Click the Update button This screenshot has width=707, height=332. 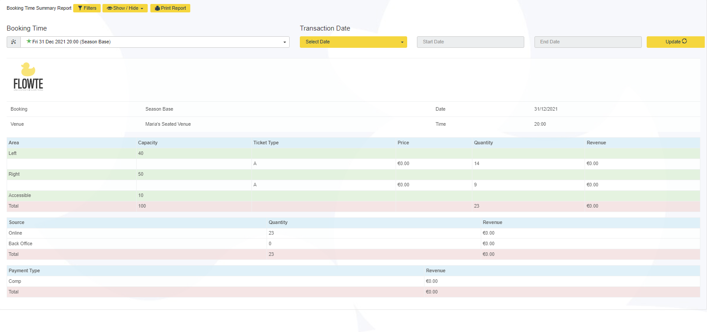(676, 42)
